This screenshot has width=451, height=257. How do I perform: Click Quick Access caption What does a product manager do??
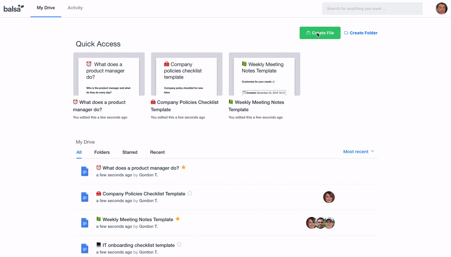click(99, 106)
